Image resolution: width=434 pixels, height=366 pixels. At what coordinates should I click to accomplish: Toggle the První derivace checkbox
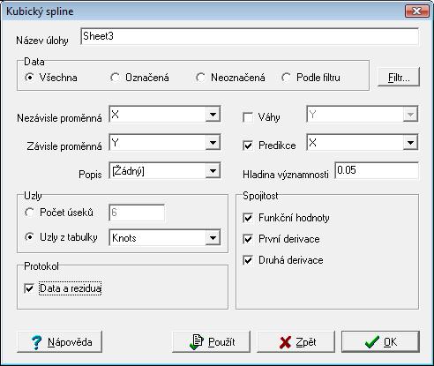(248, 239)
